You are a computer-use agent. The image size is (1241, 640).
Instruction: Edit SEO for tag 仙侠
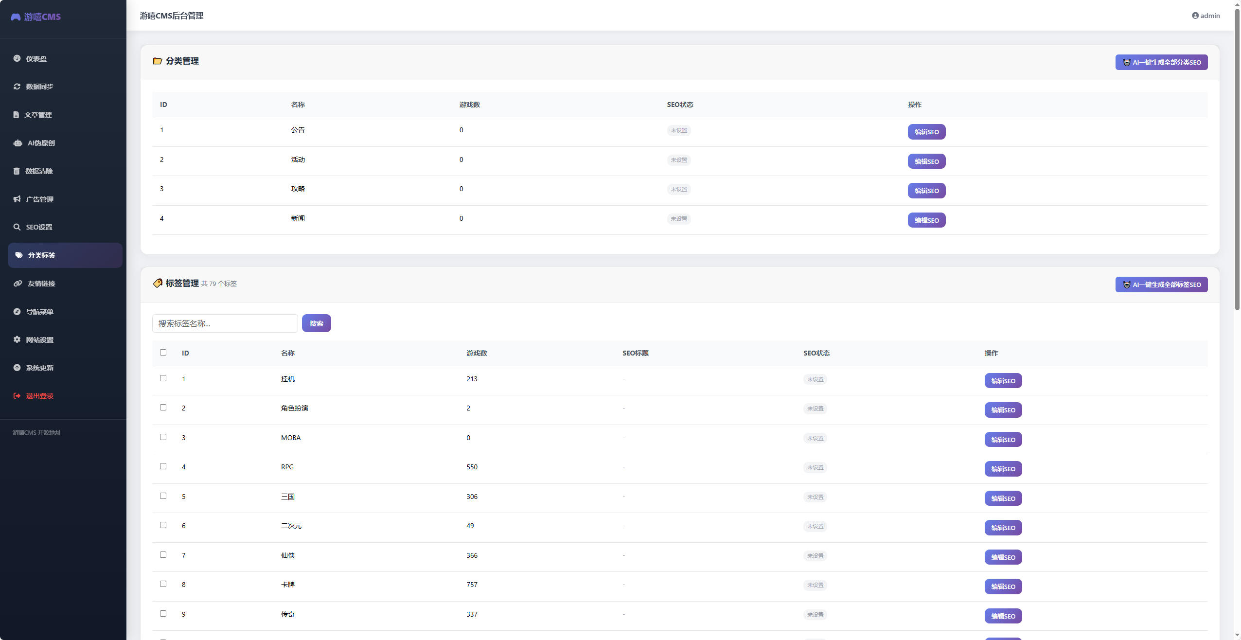pos(1003,557)
